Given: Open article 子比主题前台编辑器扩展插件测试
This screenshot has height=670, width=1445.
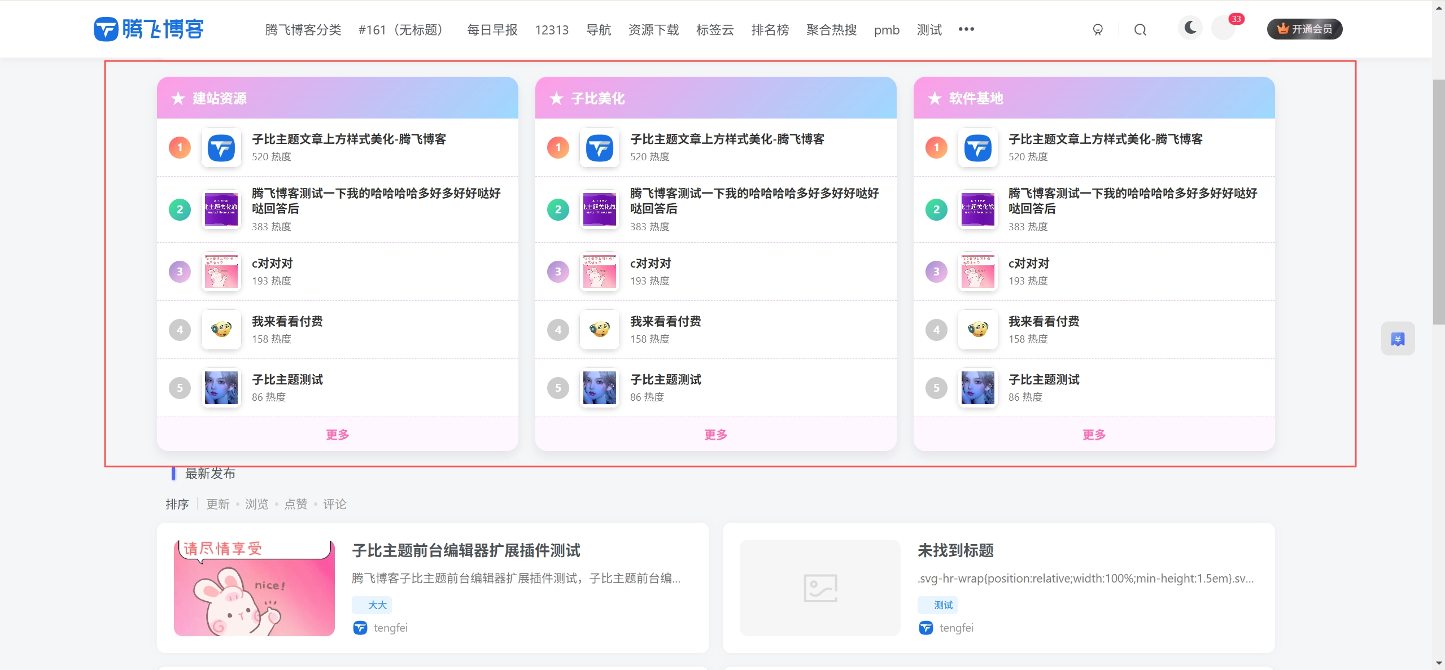Looking at the screenshot, I should click(x=465, y=550).
